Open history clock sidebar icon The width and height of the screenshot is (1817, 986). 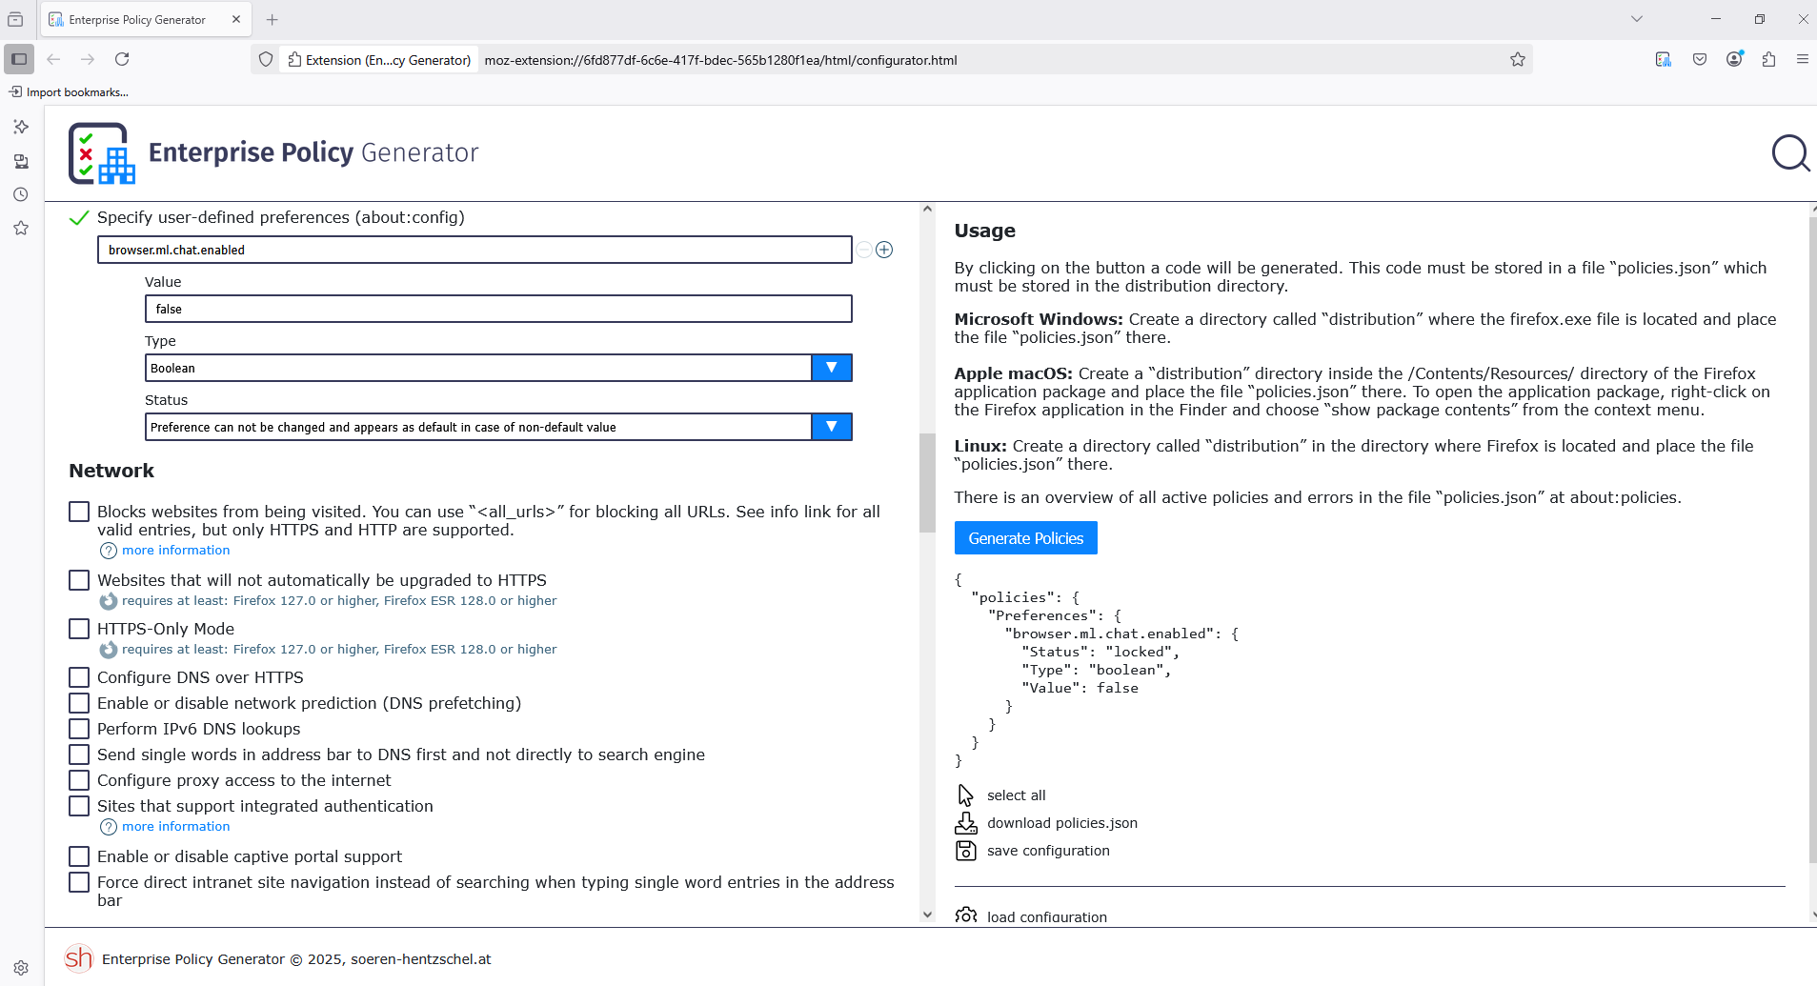pos(21,194)
